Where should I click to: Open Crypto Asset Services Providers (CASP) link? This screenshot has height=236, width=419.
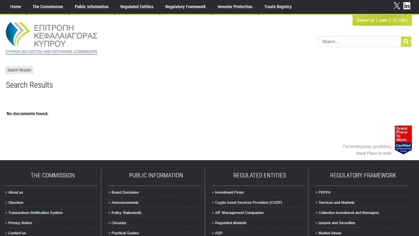tap(248, 202)
